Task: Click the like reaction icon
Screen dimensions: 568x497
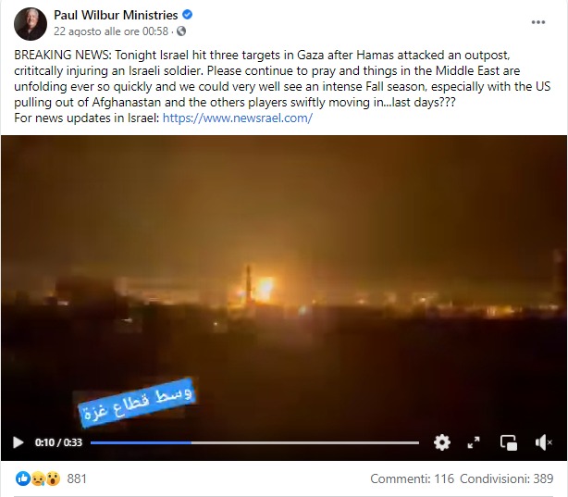Action: click(23, 478)
